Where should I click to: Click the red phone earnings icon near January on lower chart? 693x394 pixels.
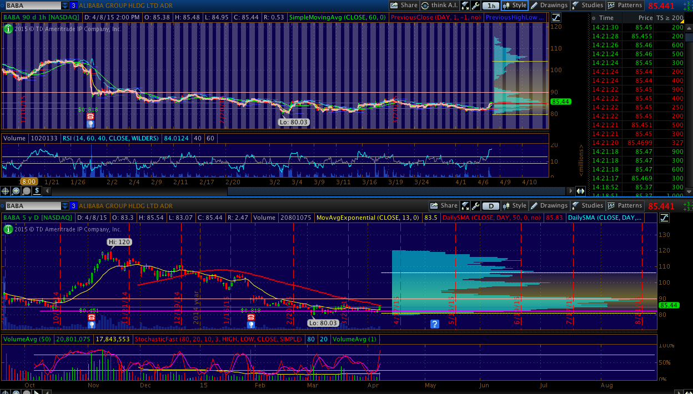251,317
